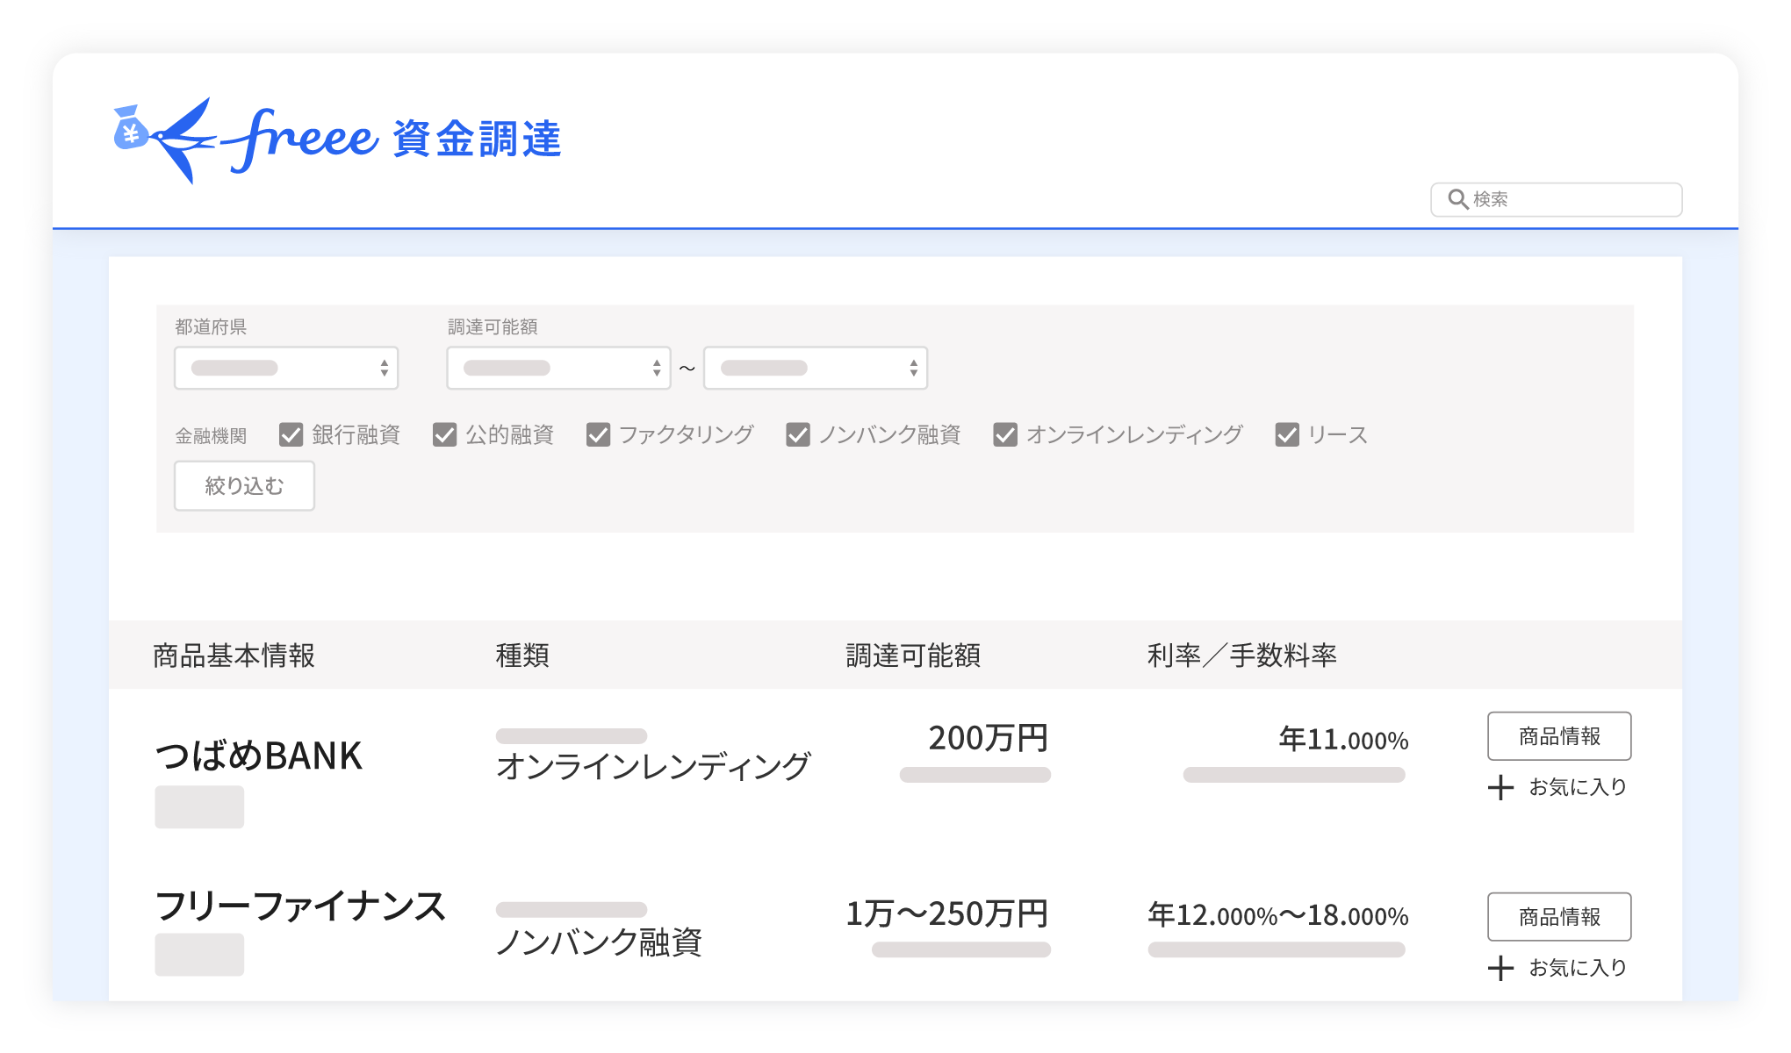Click オンラインレンディング type in つばめBANK row
The height and width of the screenshot is (1053, 1791).
point(653,767)
